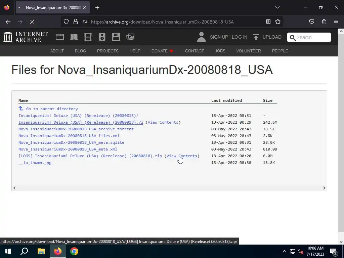
Task: Open JOBS in the navigation bar
Action: click(220, 51)
